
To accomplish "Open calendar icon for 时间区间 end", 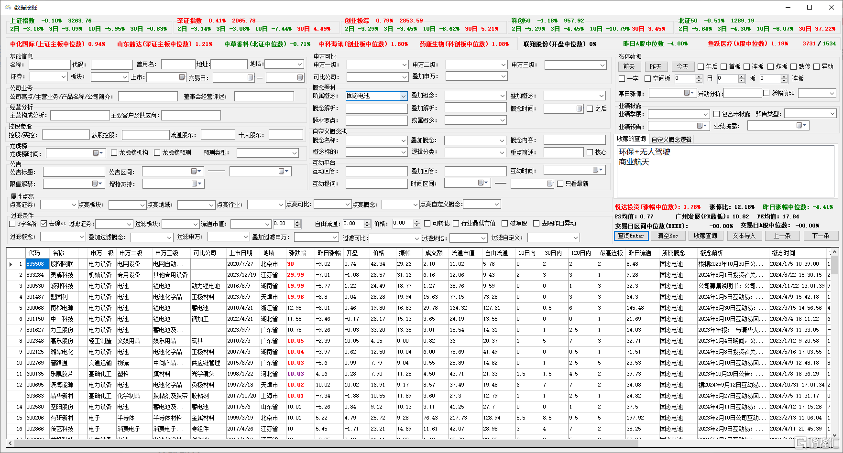I will [x=549, y=183].
